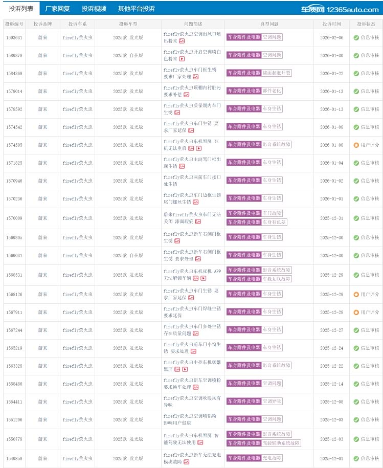Open the image icon in complaint 1569305
The width and height of the screenshot is (383, 468).
(177, 241)
